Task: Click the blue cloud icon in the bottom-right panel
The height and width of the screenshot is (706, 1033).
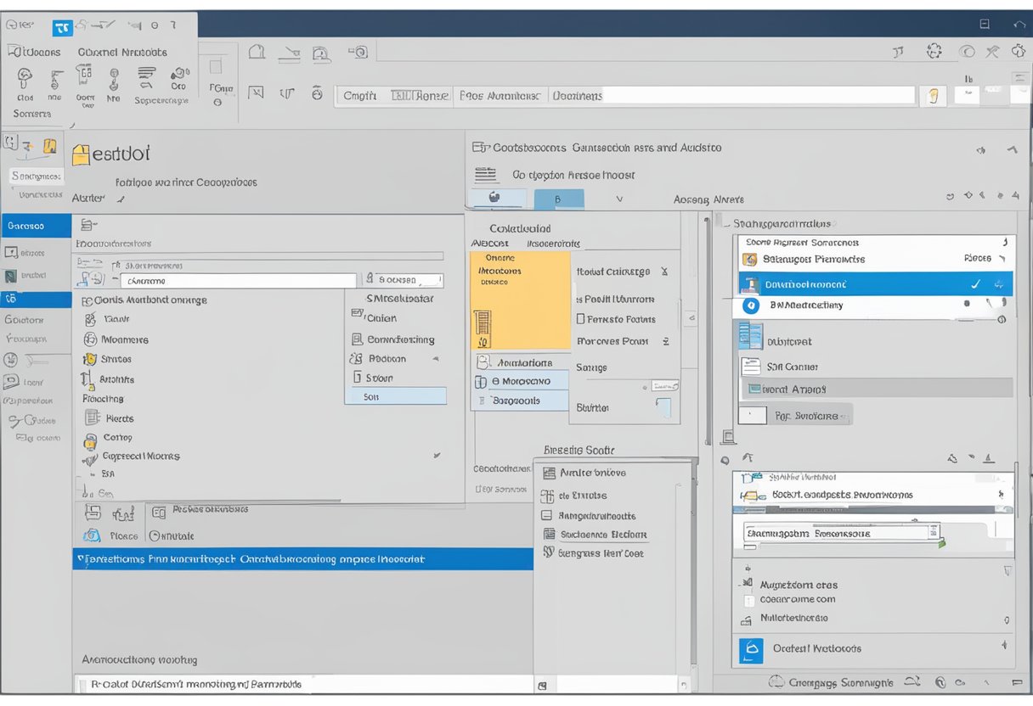Action: [751, 649]
